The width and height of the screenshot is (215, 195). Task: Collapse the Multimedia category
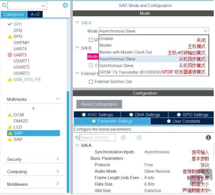[x=58, y=99]
